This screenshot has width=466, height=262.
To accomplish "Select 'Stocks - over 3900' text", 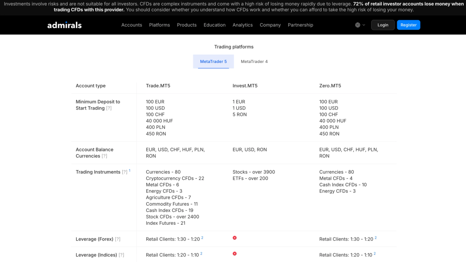I will (x=254, y=172).
